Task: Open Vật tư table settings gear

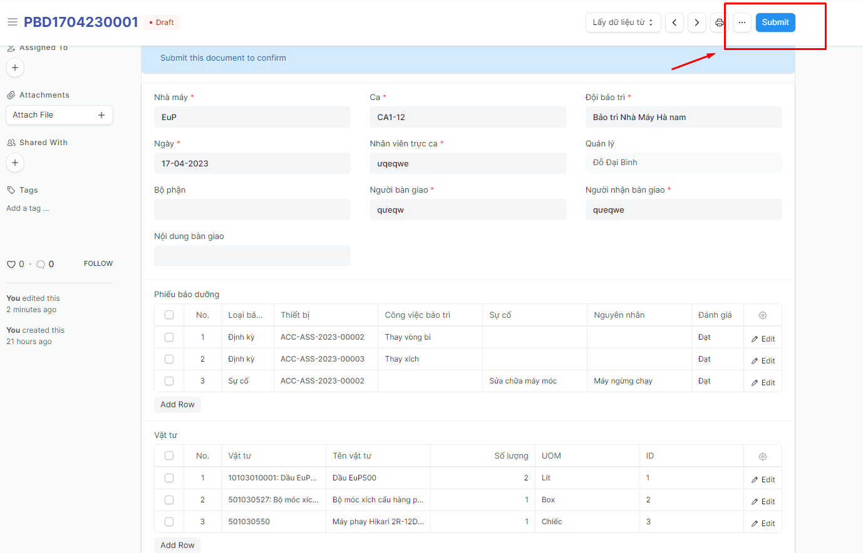Action: click(x=762, y=457)
